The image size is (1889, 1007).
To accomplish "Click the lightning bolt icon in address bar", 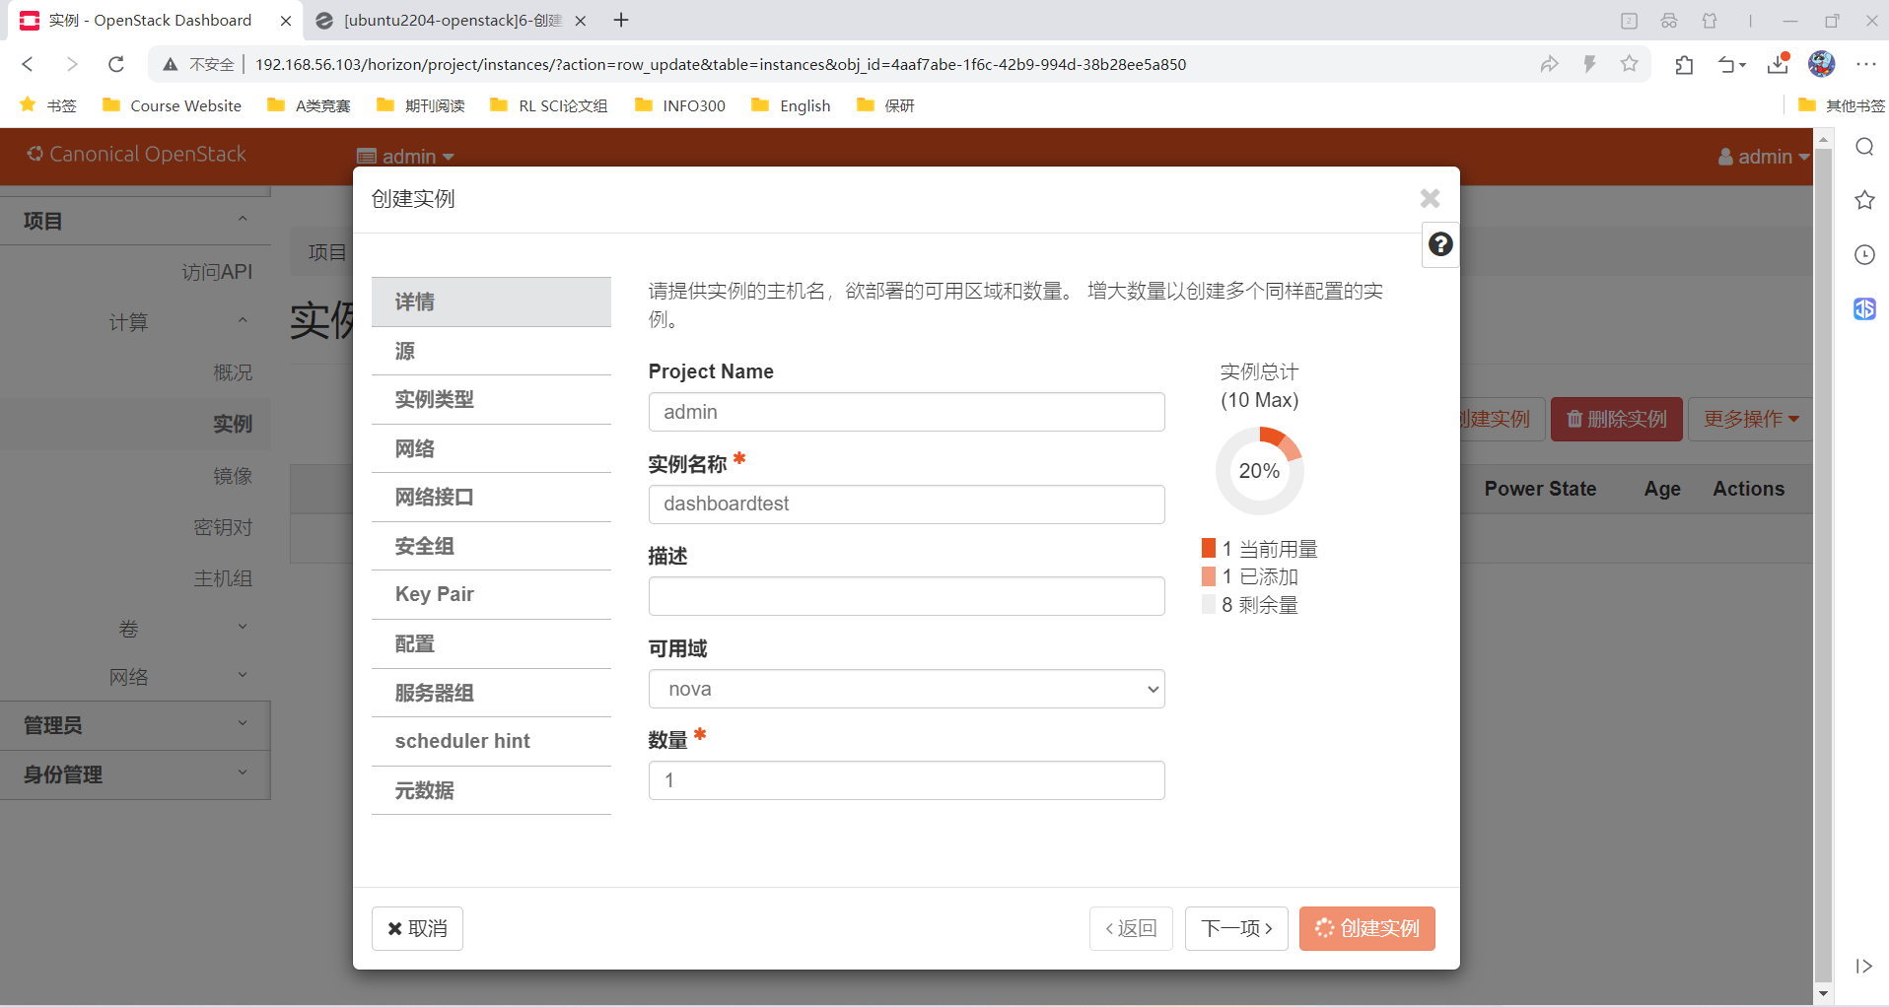I will click(1589, 64).
